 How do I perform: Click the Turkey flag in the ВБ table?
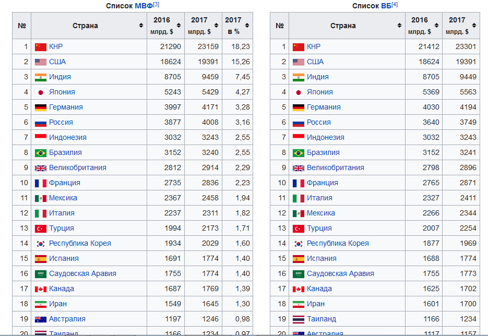[299, 229]
